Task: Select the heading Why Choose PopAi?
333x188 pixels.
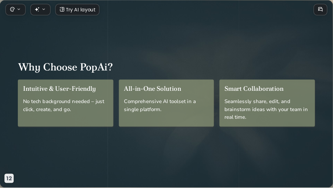Action: 65,67
